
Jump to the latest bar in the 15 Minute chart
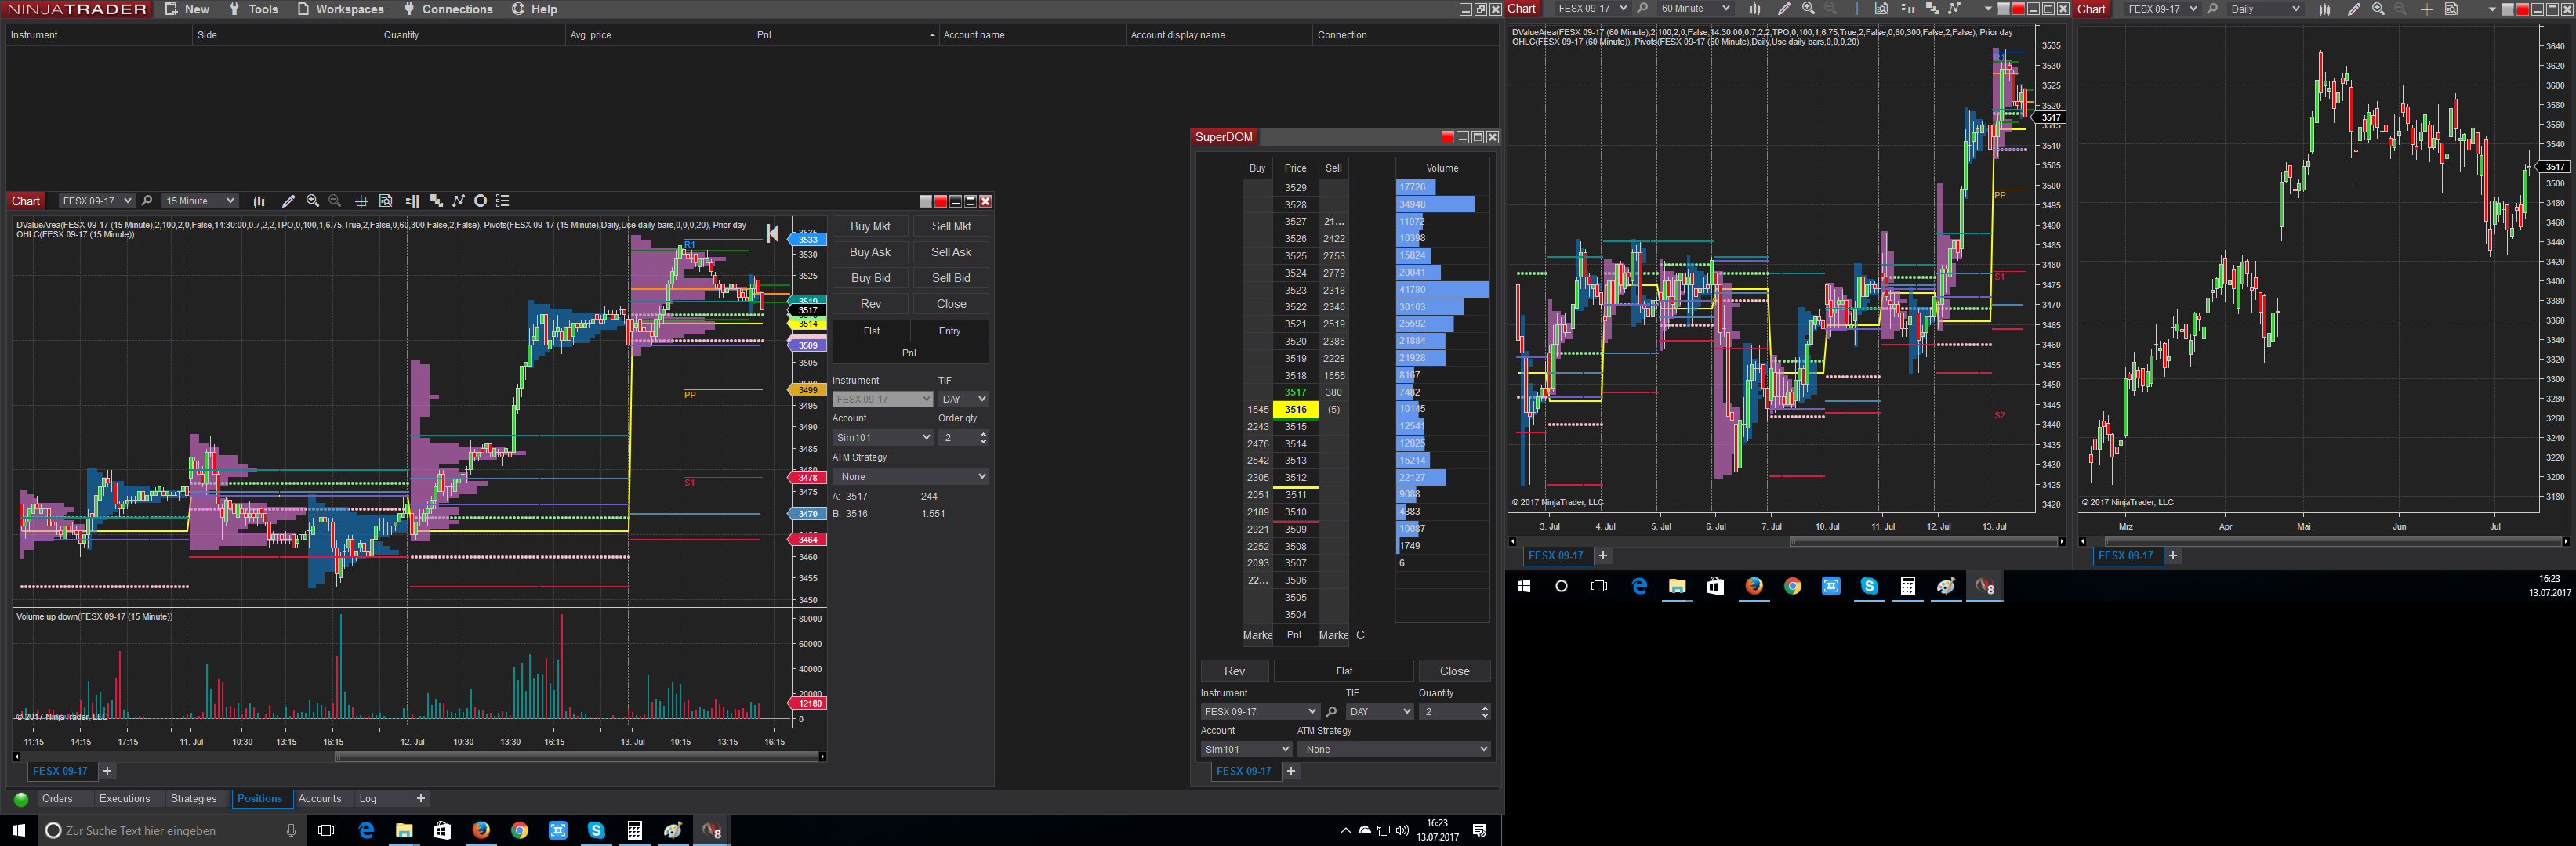[x=772, y=233]
